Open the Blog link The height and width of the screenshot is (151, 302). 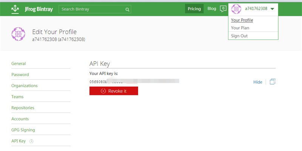pyautogui.click(x=212, y=9)
